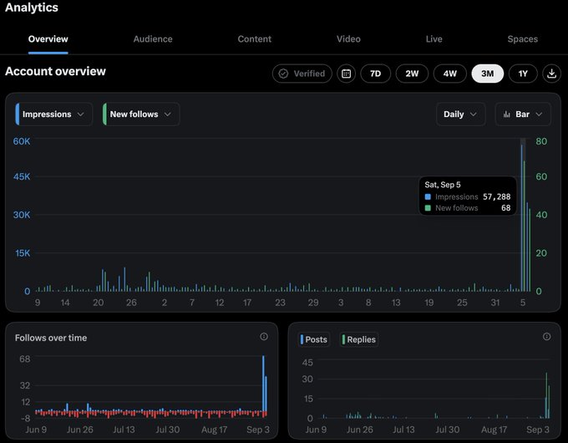Click the 80 new follows axis label
This screenshot has width=568, height=443.
pos(541,141)
